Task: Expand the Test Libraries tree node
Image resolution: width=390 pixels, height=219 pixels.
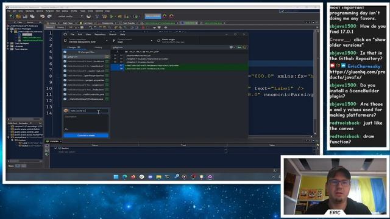Action: coord(8,49)
